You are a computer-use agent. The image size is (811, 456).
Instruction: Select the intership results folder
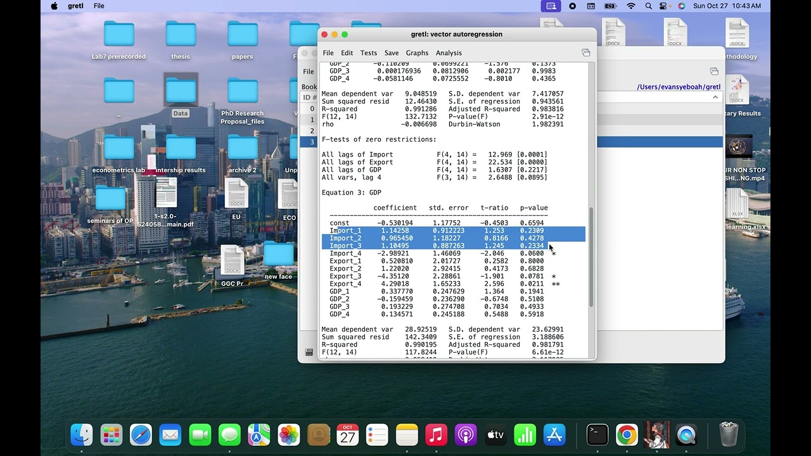point(181,154)
